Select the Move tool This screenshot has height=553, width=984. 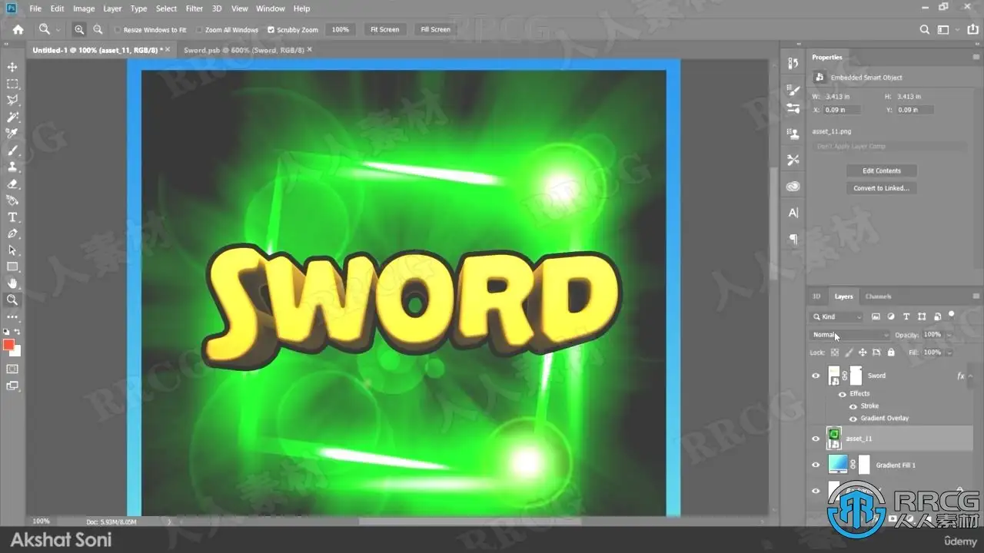click(x=12, y=68)
